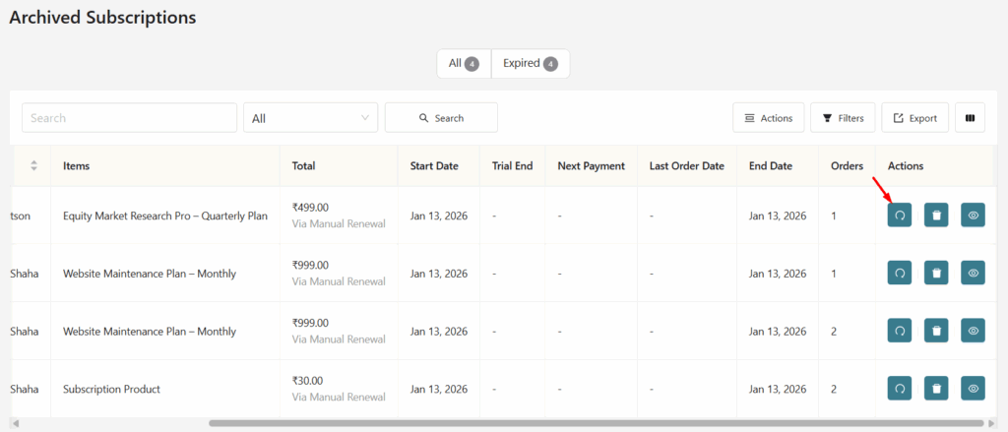Focus the Search text input field
The image size is (1008, 432).
click(x=129, y=118)
